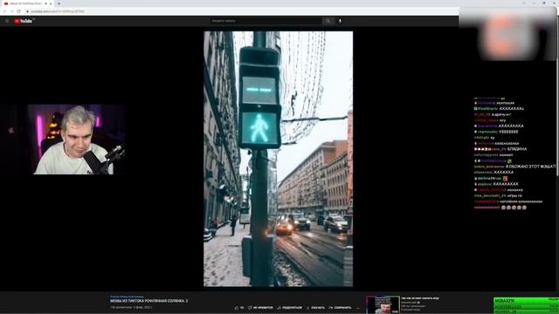Go back with the browser back arrow

tap(4, 11)
